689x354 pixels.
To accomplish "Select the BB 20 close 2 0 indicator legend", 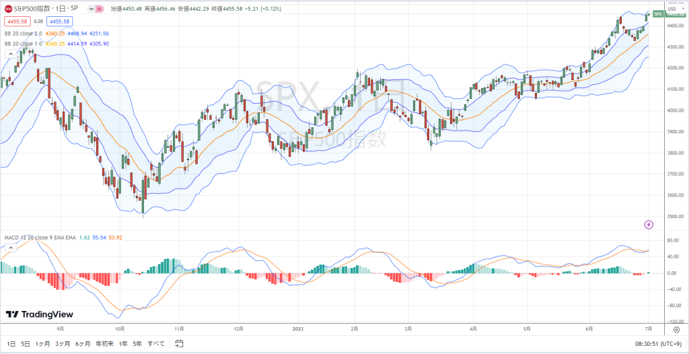I will (24, 34).
